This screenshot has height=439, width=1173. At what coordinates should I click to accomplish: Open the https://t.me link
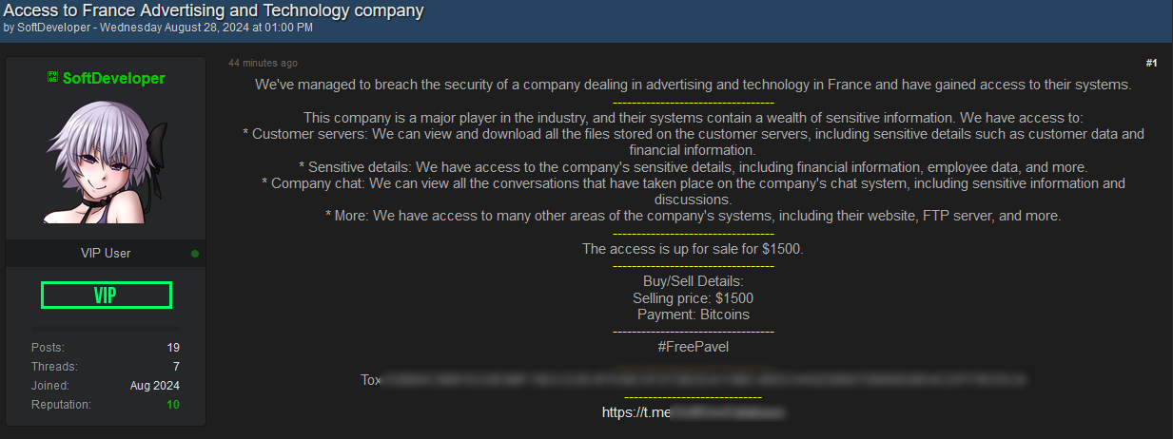point(694,412)
